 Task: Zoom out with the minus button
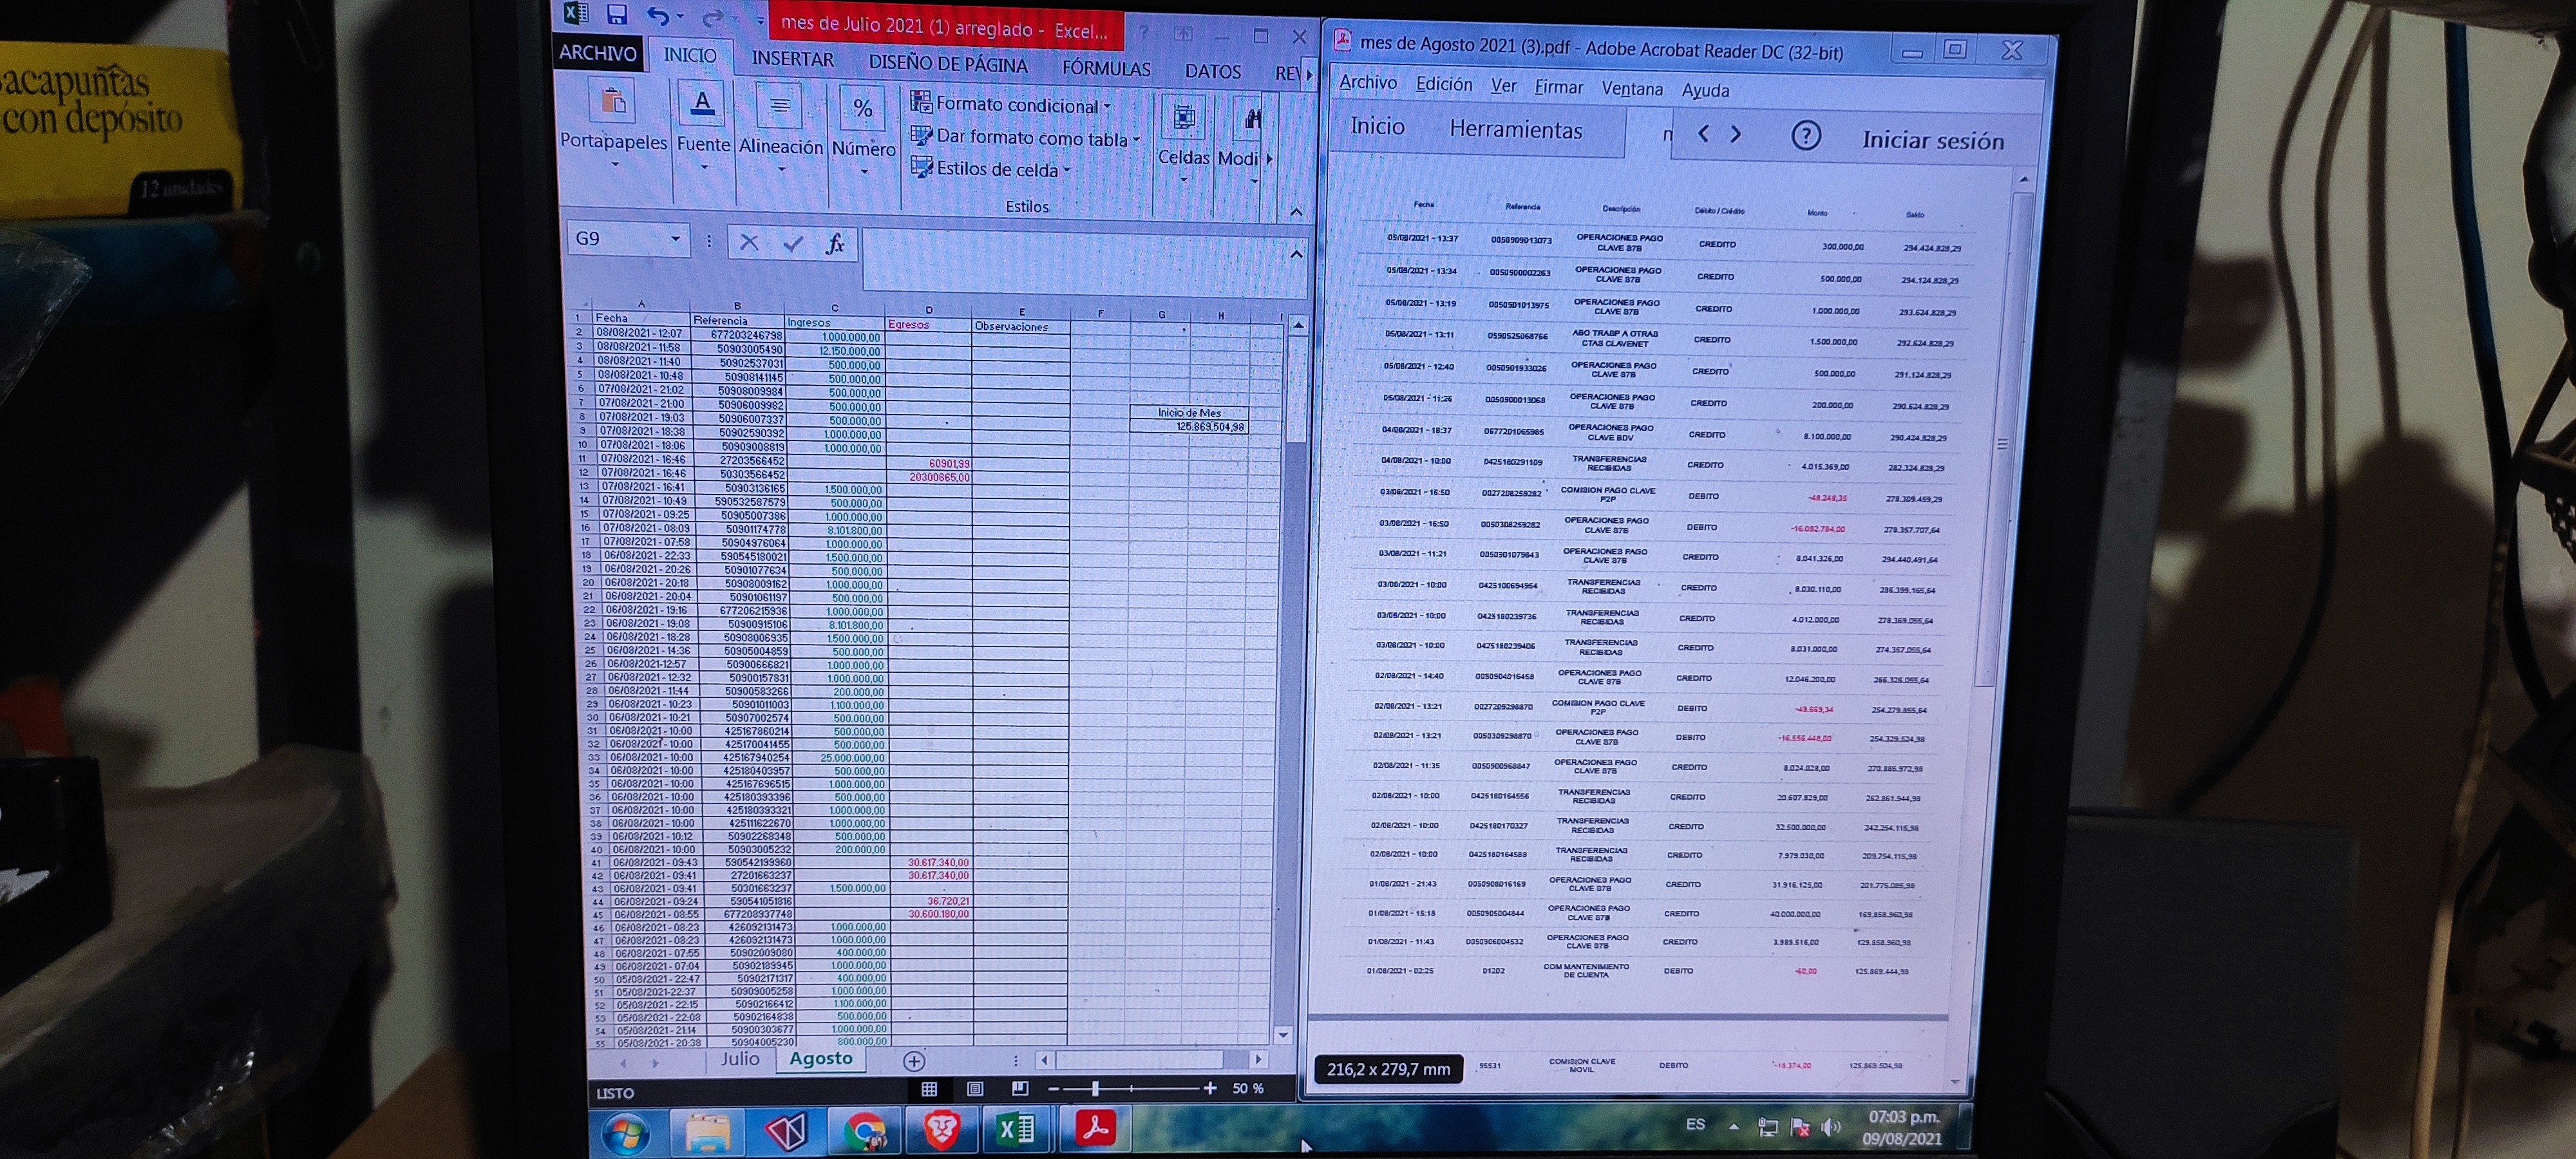1053,1088
